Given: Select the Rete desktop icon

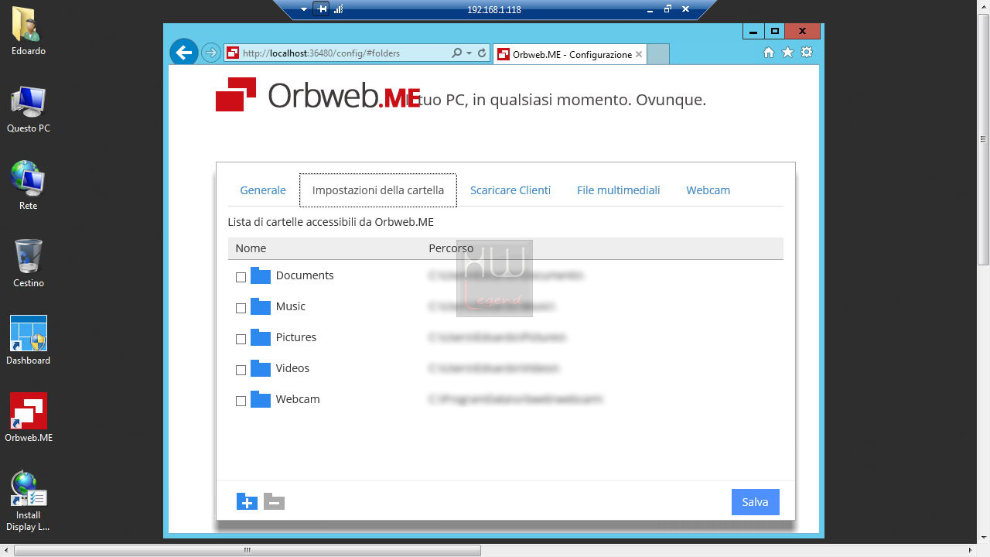Looking at the screenshot, I should click(x=29, y=186).
